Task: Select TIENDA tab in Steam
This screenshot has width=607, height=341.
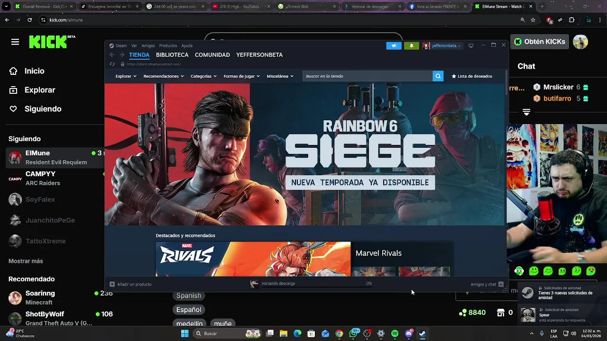Action: tap(139, 55)
